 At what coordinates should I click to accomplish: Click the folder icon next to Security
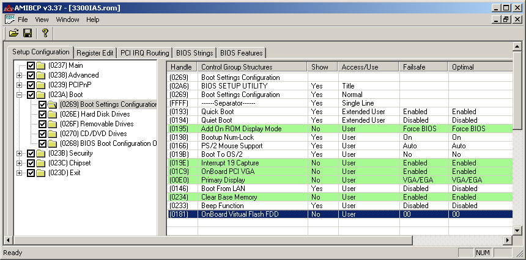(41, 153)
